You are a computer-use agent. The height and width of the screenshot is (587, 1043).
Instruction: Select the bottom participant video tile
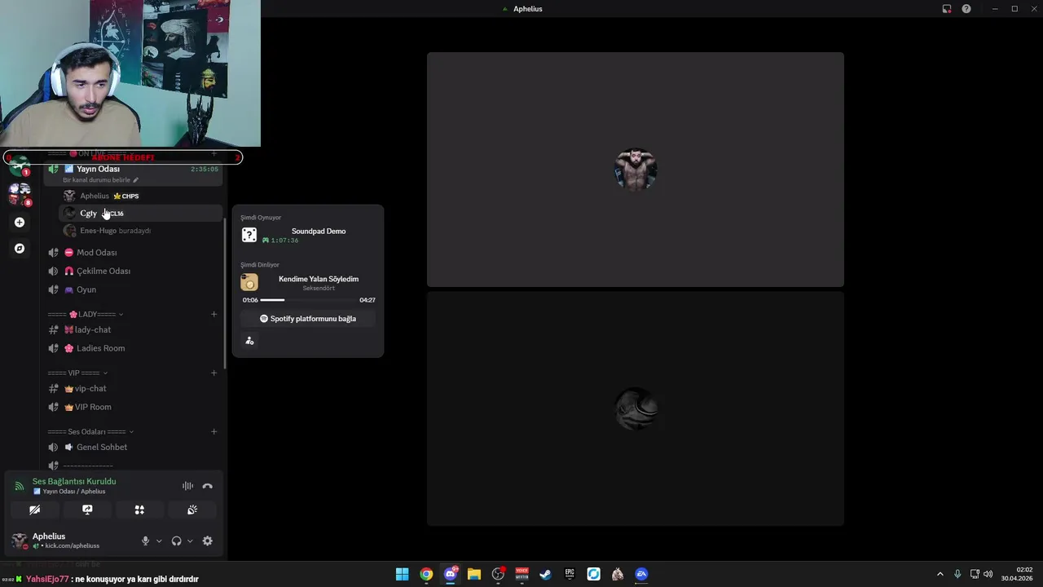(x=636, y=409)
